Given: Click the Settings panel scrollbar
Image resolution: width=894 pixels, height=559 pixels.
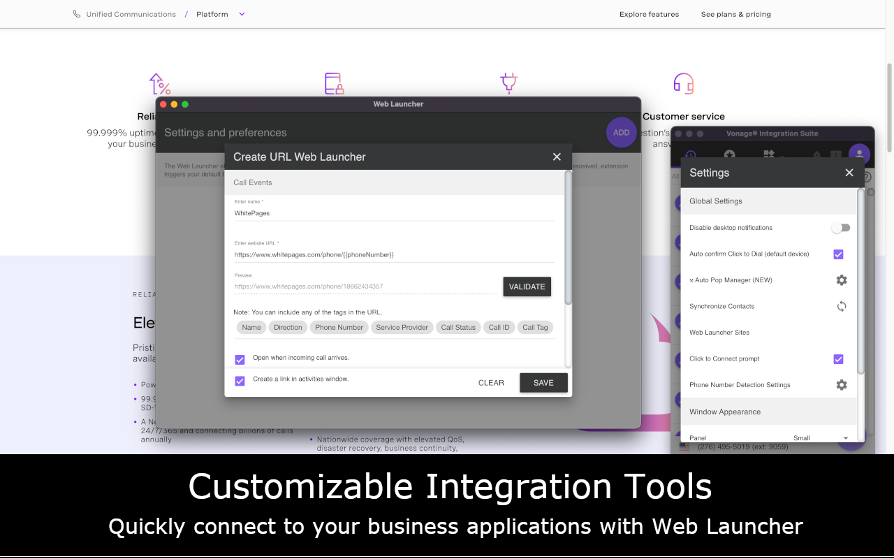Looking at the screenshot, I should point(861,282).
